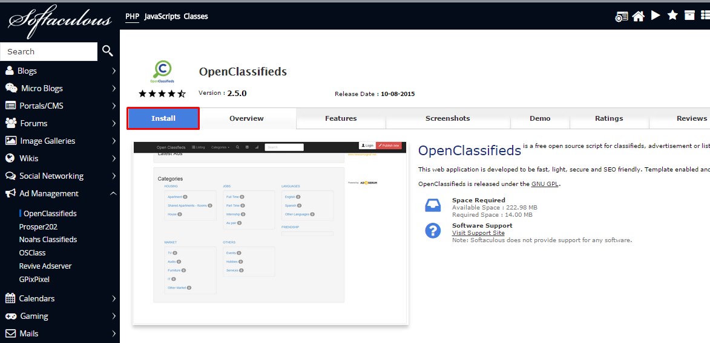Image resolution: width=710 pixels, height=343 pixels.
Task: Expand the Image Galleries chevron
Action: (x=113, y=141)
